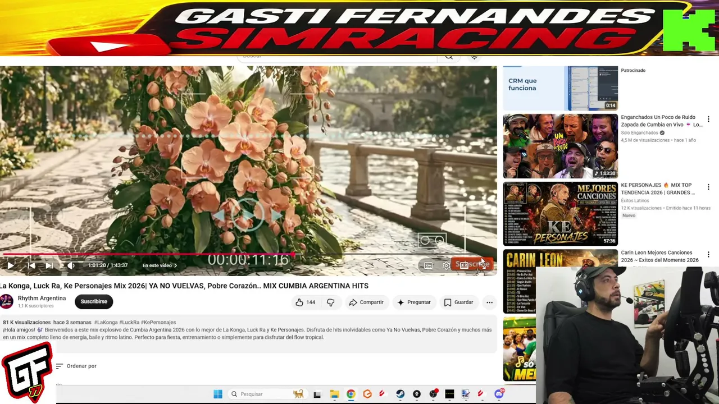Click the 'Patrocinado' sponsored label
The width and height of the screenshot is (719, 404).
(633, 71)
